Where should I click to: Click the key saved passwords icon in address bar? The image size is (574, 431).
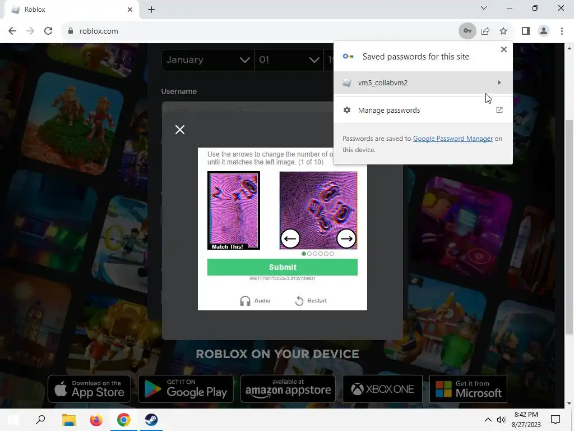pyautogui.click(x=467, y=31)
